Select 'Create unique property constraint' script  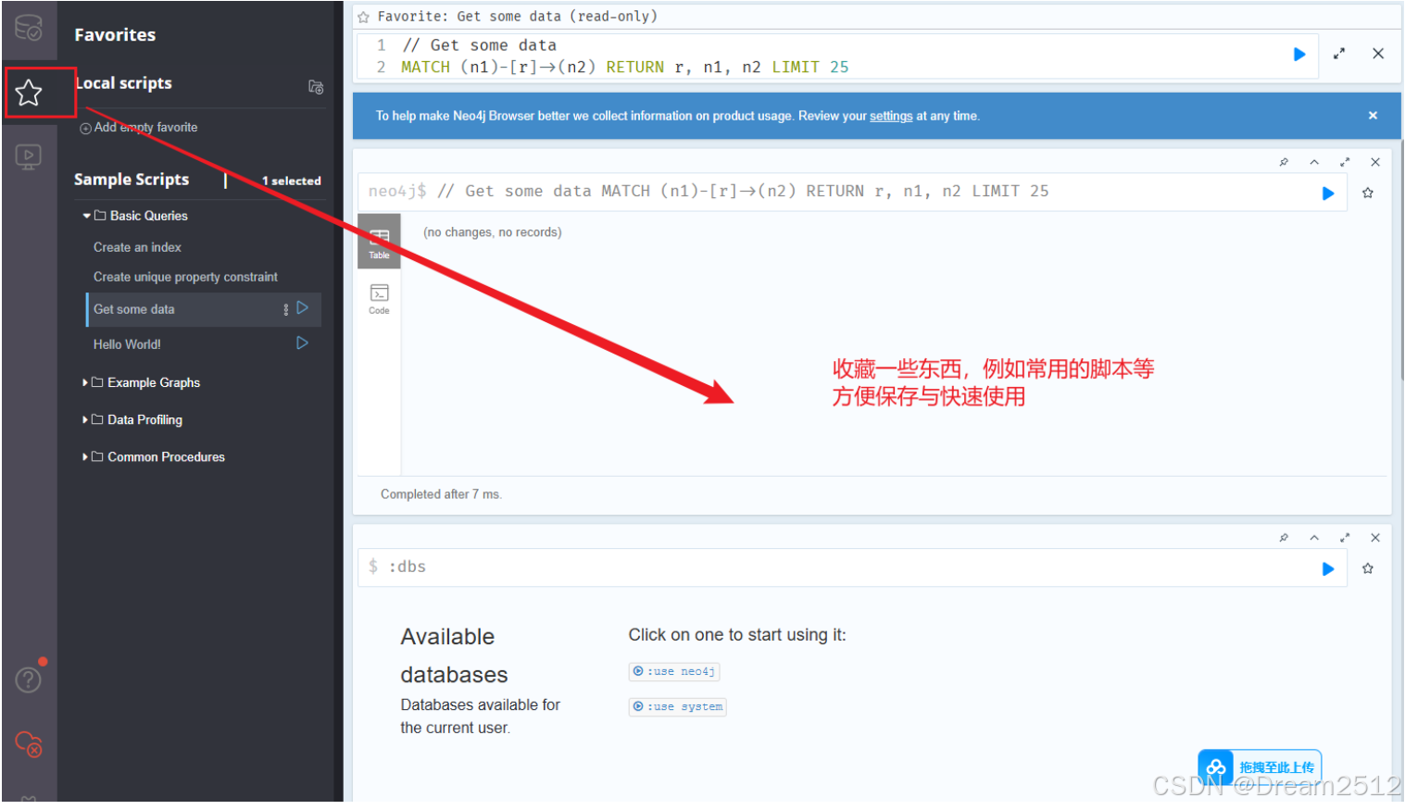click(x=185, y=277)
